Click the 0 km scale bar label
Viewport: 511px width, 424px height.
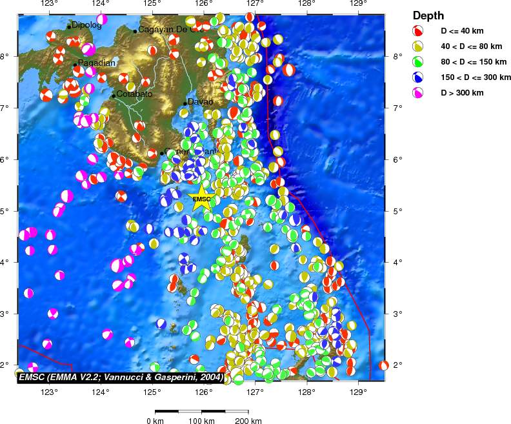click(x=155, y=421)
